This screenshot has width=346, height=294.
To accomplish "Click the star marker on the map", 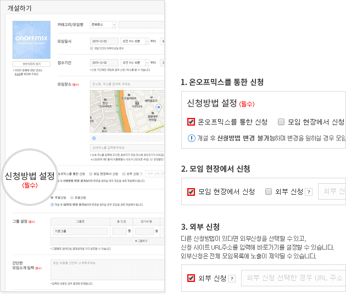I will tap(158, 107).
